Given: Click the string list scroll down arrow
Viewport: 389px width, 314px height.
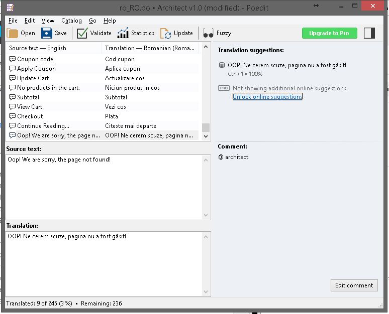Looking at the screenshot, I should coord(206,136).
